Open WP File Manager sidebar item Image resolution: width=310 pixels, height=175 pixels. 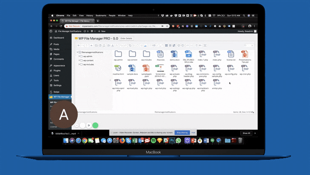[60, 97]
